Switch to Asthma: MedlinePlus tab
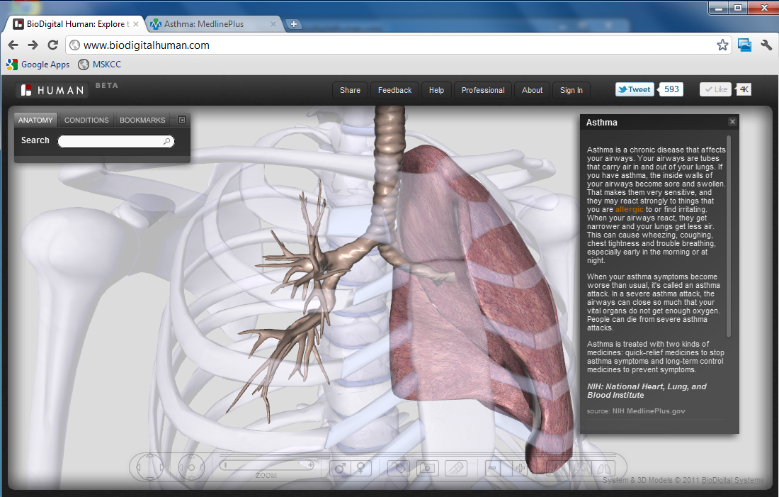779x497 pixels. pyautogui.click(x=214, y=24)
